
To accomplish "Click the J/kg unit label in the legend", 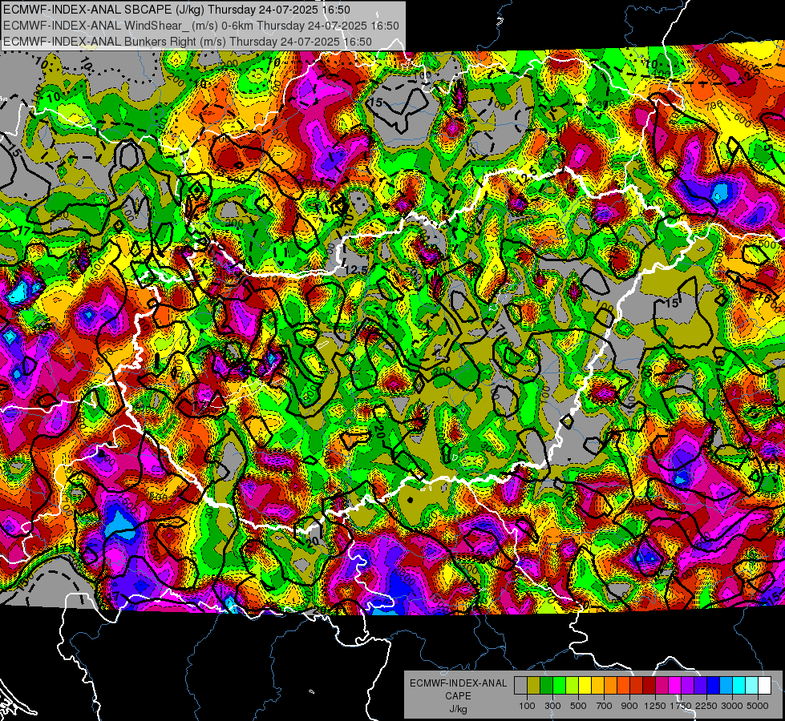I will pos(458,708).
